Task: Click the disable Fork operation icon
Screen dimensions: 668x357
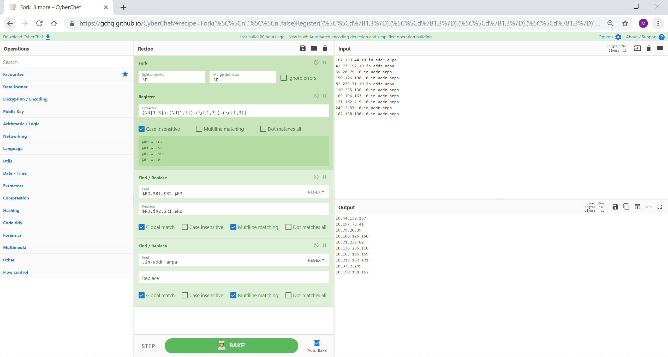Action: [x=316, y=62]
